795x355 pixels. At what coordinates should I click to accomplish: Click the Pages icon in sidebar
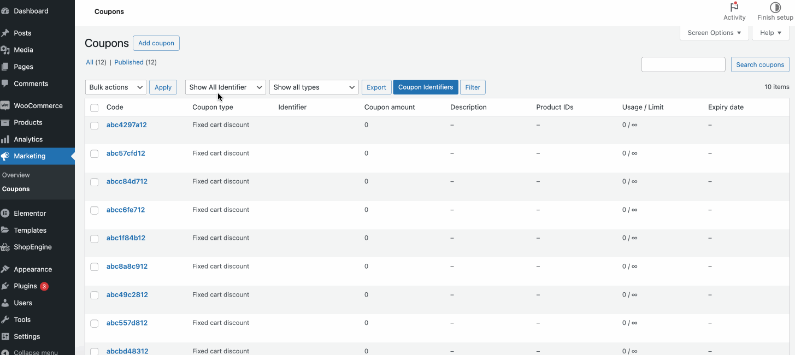(x=5, y=67)
